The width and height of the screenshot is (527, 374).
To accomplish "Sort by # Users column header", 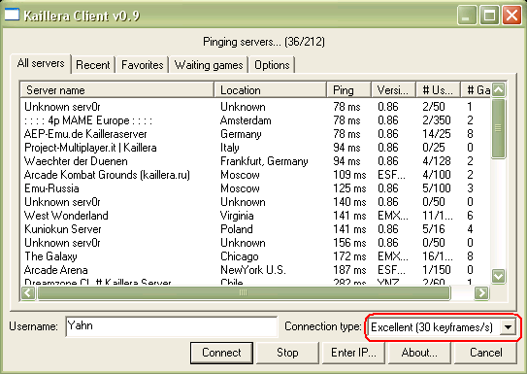I will 438,90.
